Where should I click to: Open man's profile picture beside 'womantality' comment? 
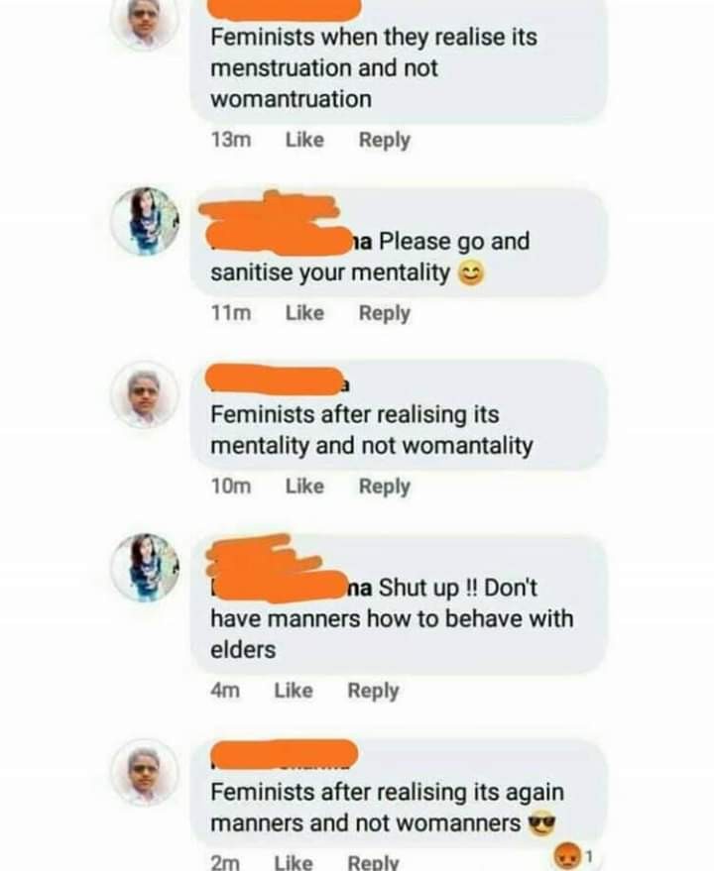click(x=145, y=393)
